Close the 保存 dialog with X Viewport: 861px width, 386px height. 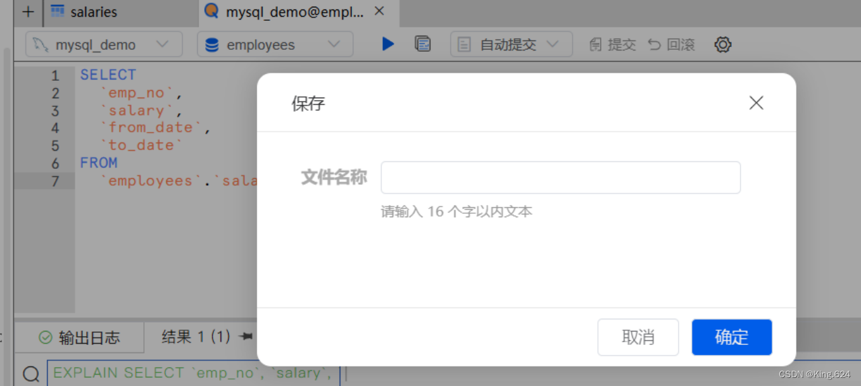[756, 103]
